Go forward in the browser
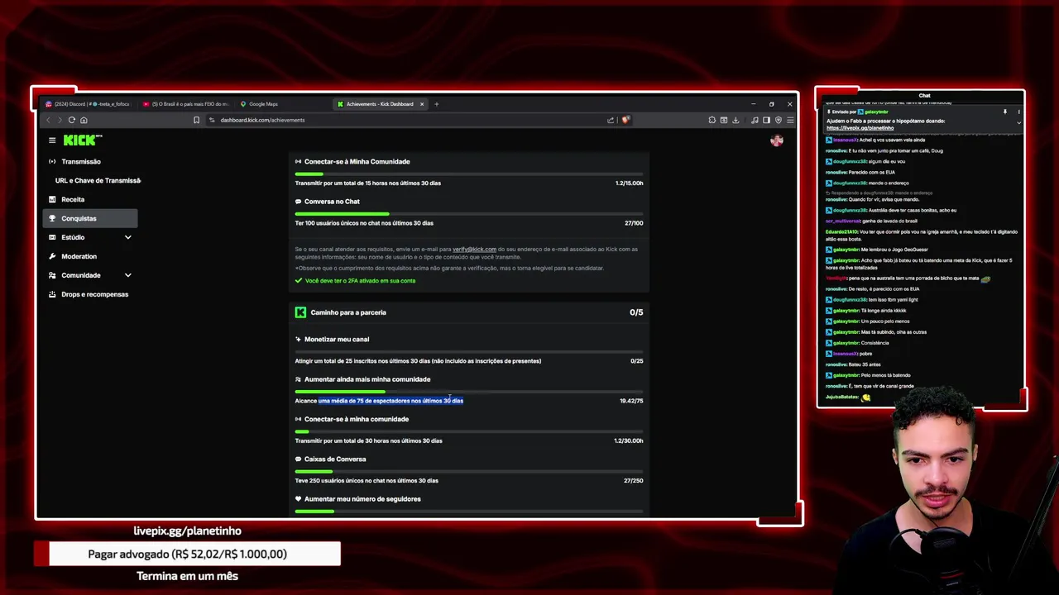 pos(60,120)
